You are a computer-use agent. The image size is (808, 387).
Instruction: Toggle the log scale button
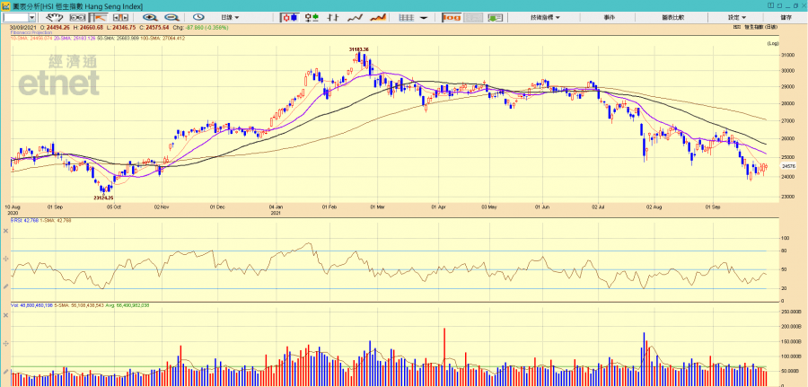[451, 17]
